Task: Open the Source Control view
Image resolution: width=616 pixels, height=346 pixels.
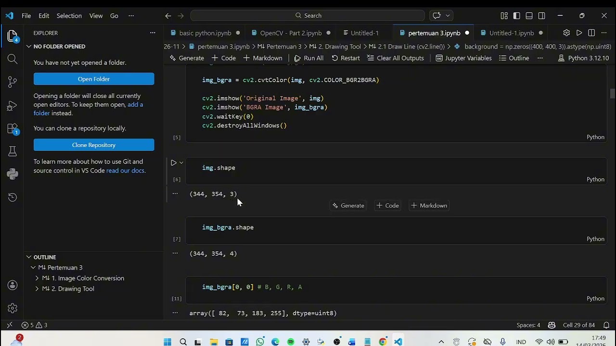Action: coord(13,82)
